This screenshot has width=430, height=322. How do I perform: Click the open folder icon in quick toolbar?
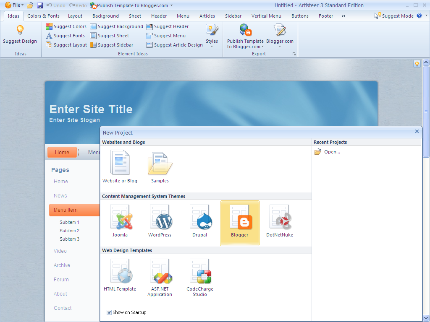(x=30, y=5)
